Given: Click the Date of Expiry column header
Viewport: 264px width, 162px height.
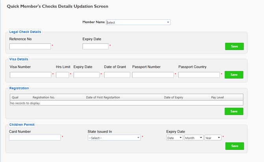Looking at the screenshot, I should tap(173, 97).
